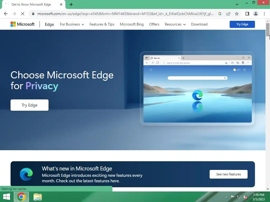Click the Google icon in address bar
This screenshot has height=202, width=270.
tap(220, 14)
